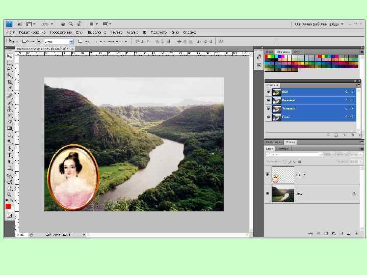Select the Gradient tool
Screen dimensions: 367x275
click(9, 128)
